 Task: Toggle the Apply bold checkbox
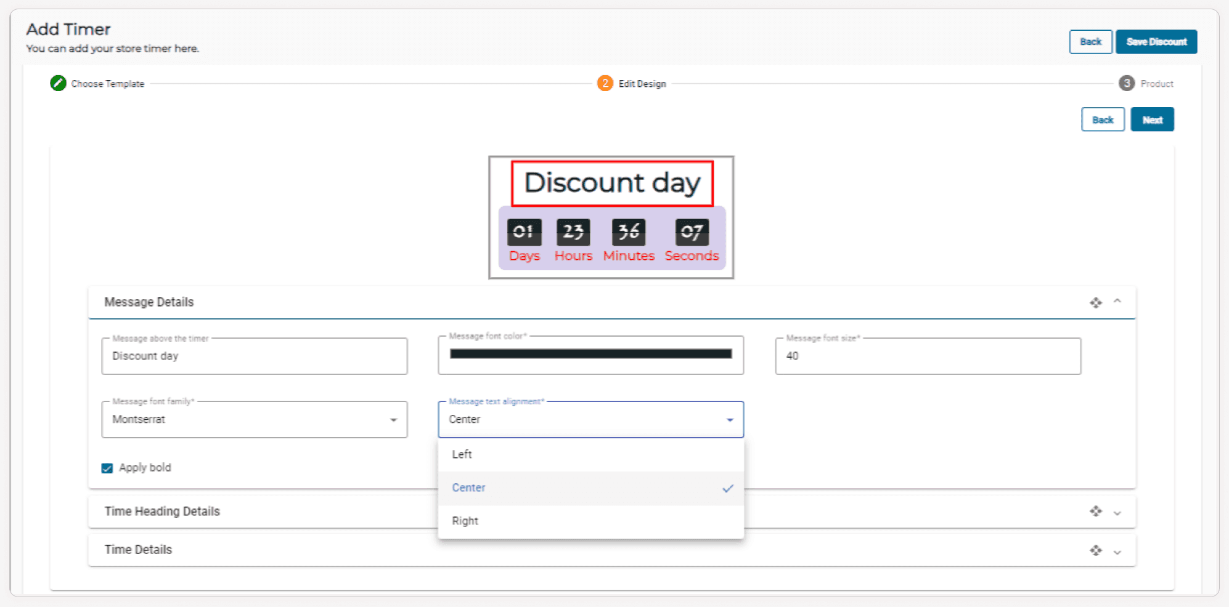point(107,468)
